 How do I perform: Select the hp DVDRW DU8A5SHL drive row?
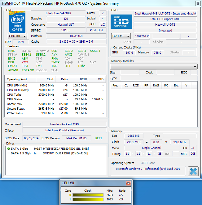[x=56, y=153]
